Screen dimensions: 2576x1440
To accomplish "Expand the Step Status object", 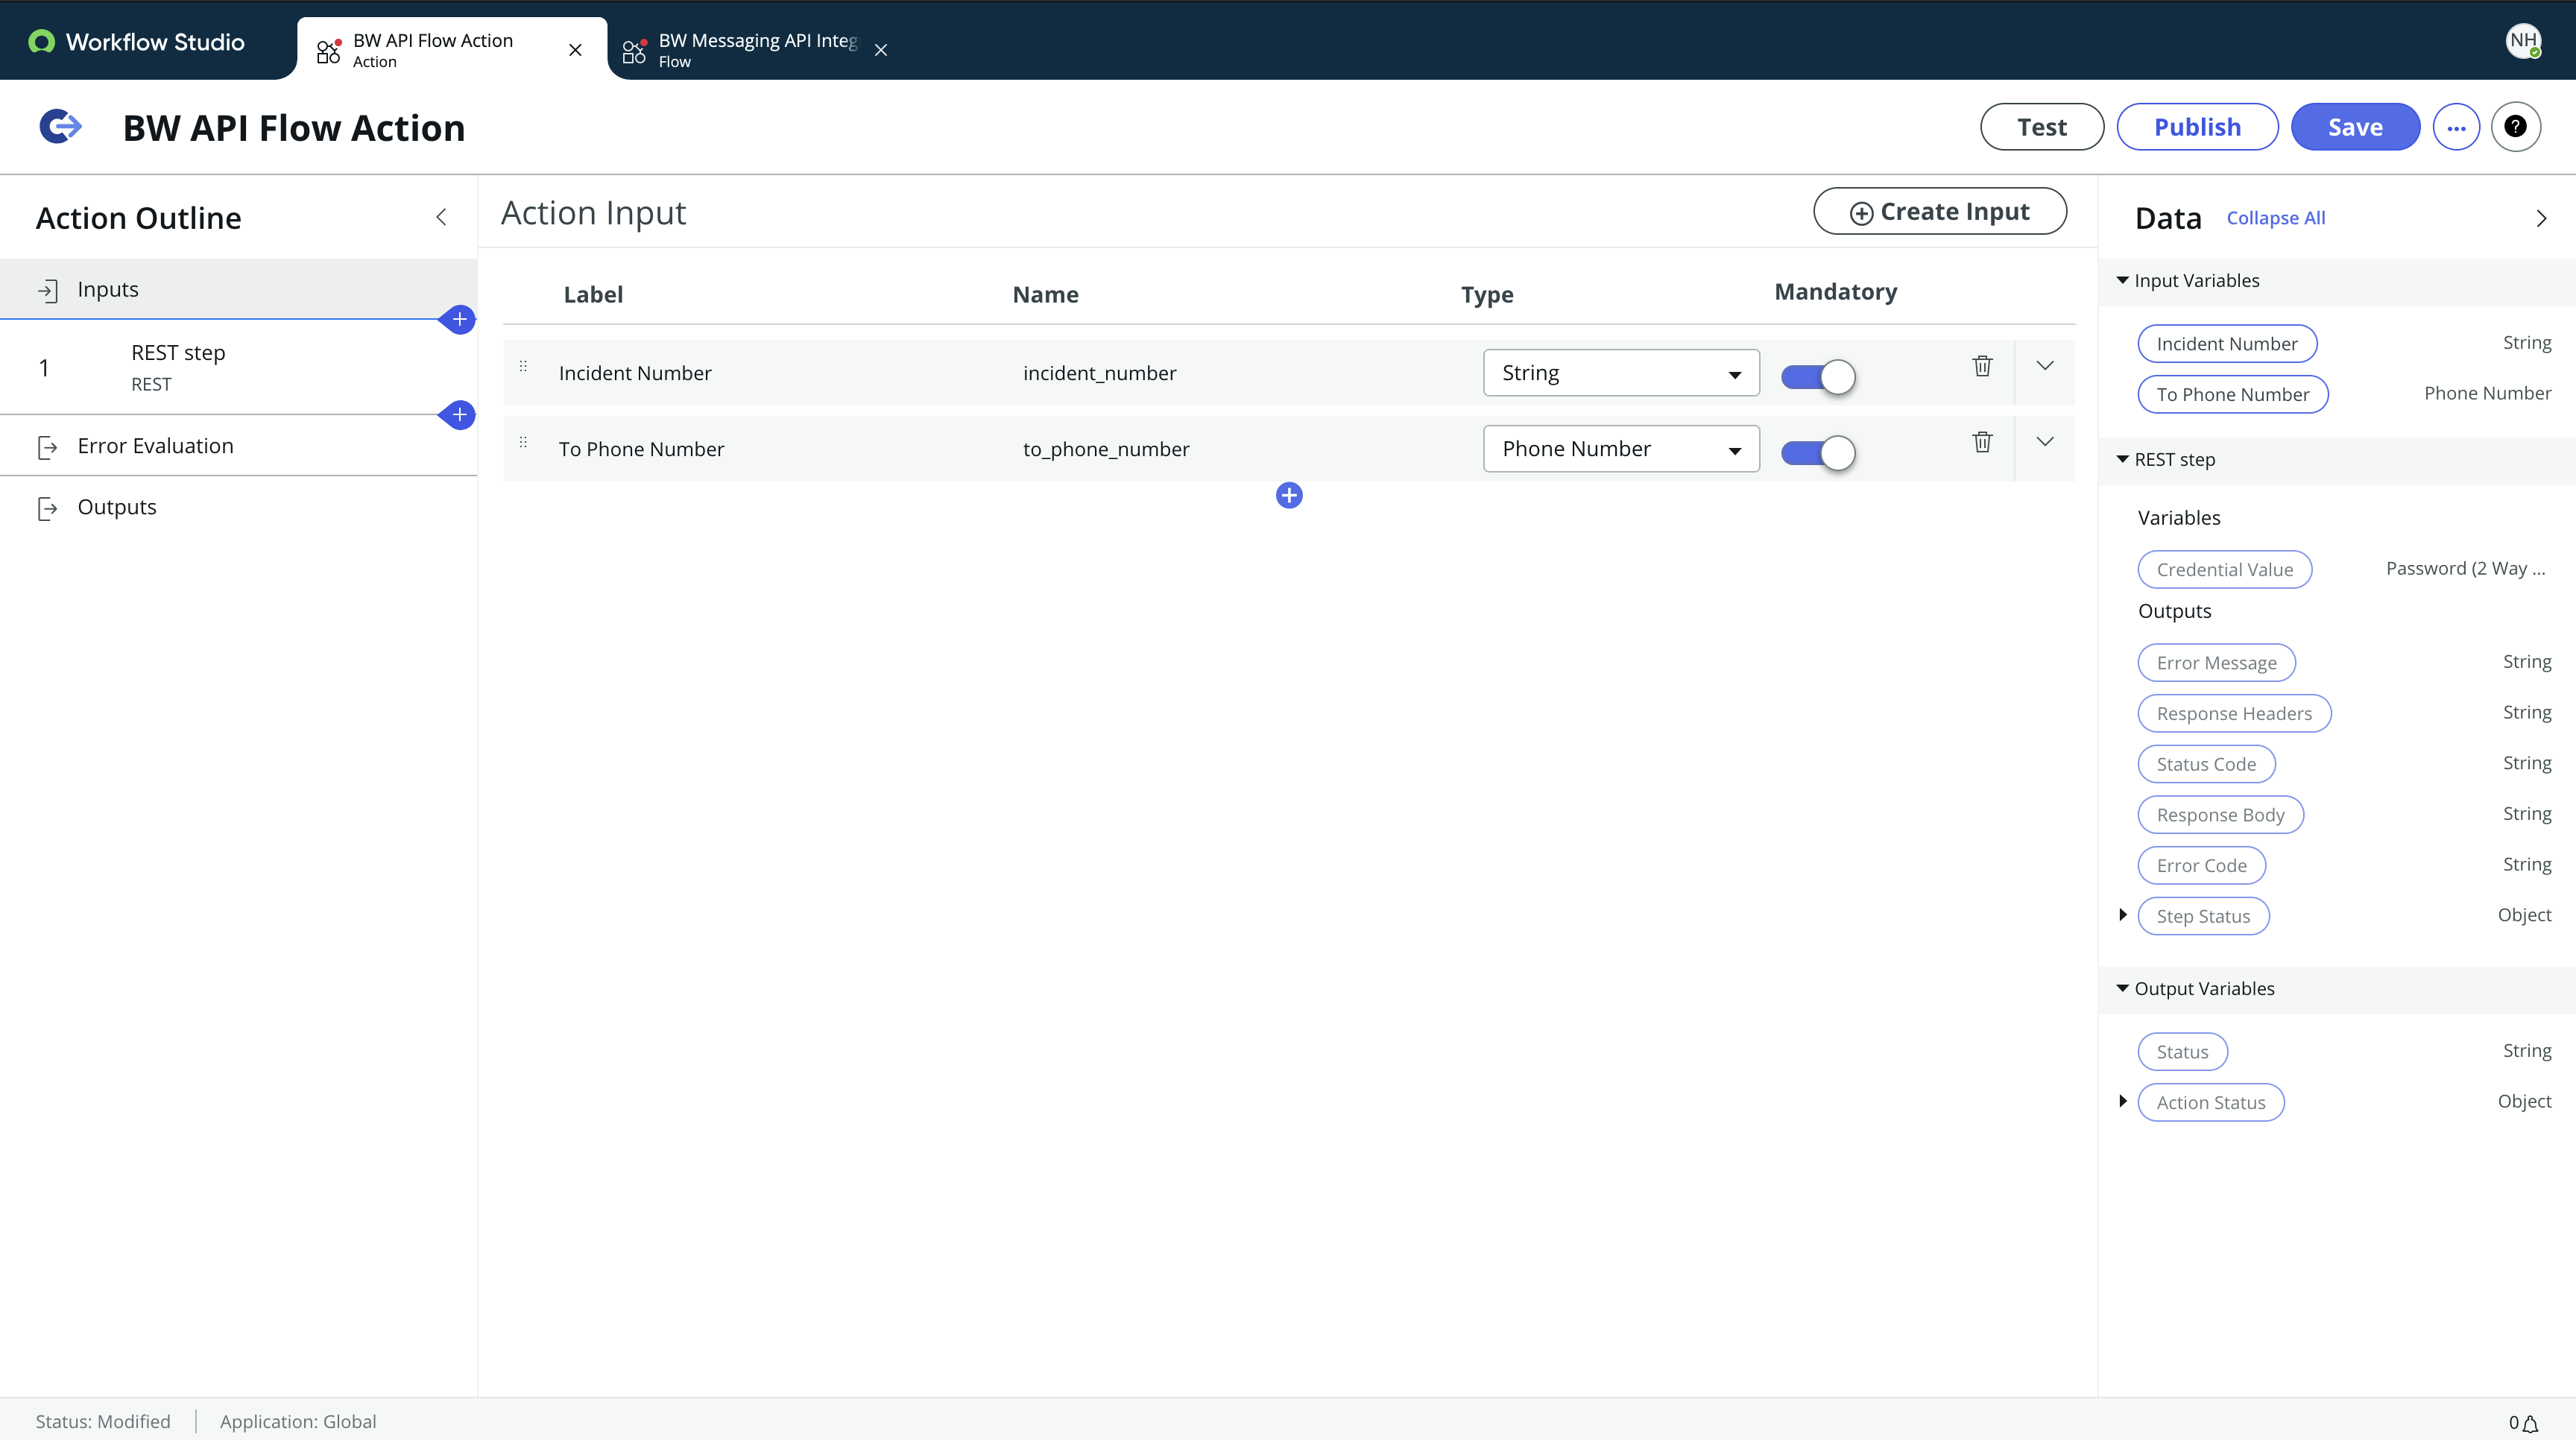I will [x=2122, y=915].
